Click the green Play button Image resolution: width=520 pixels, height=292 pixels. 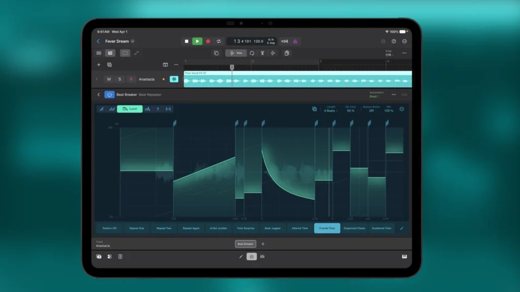pos(198,42)
